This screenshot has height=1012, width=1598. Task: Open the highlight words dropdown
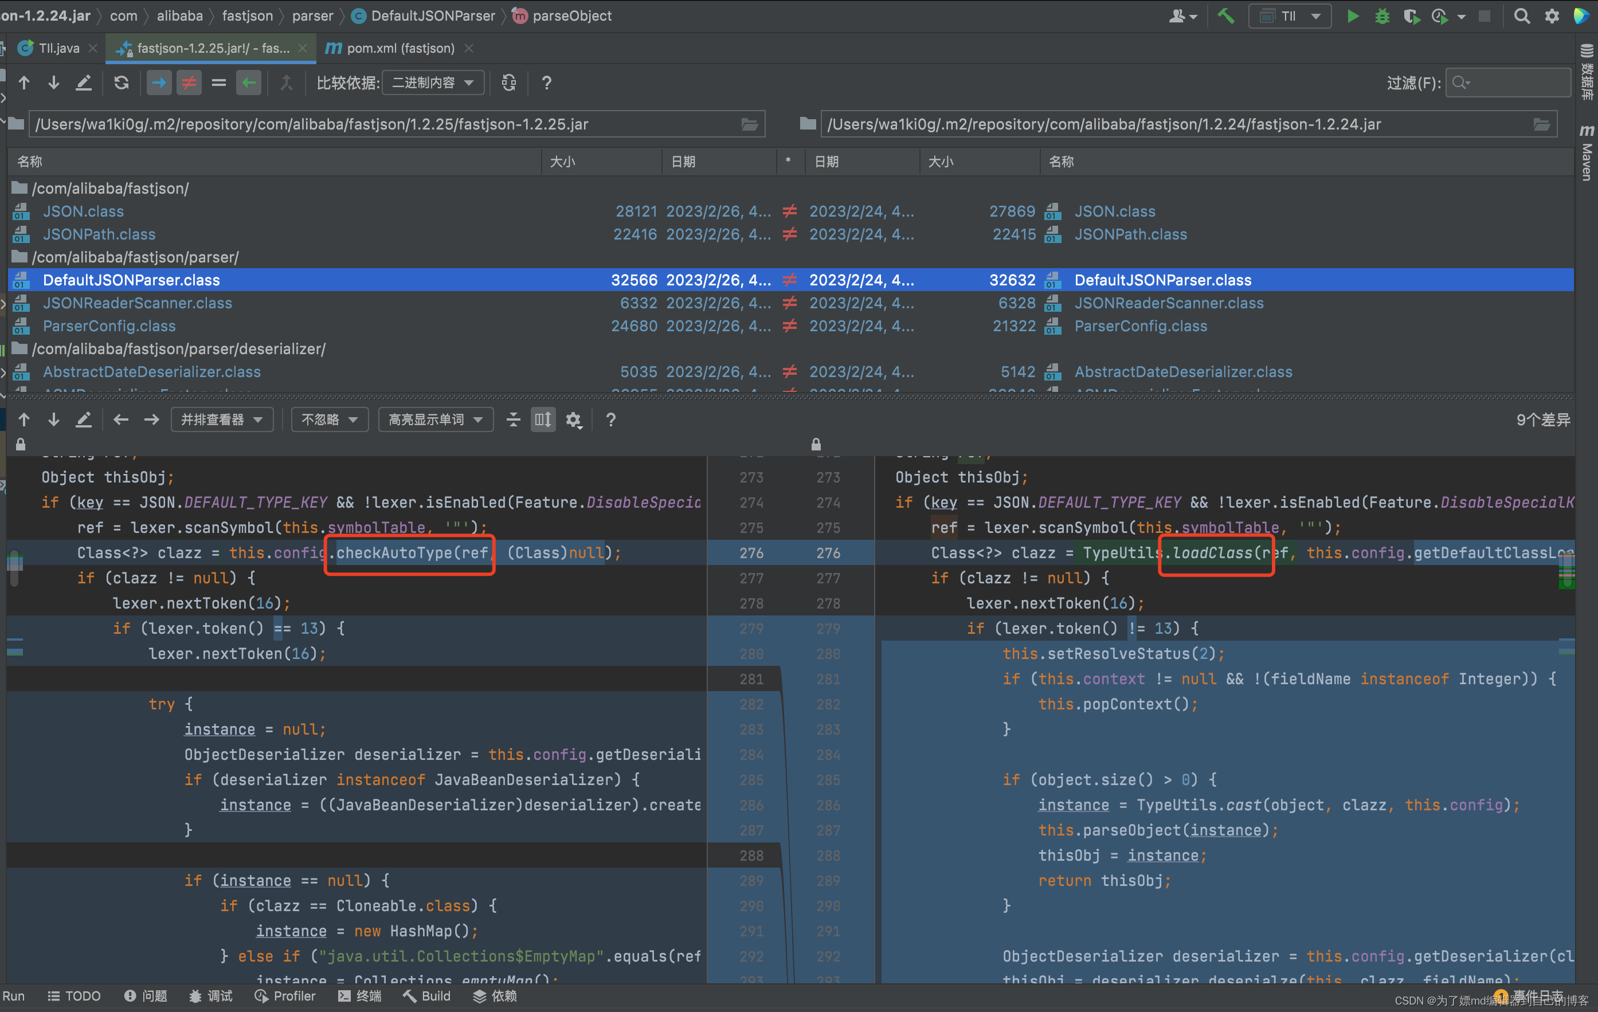pyautogui.click(x=436, y=419)
